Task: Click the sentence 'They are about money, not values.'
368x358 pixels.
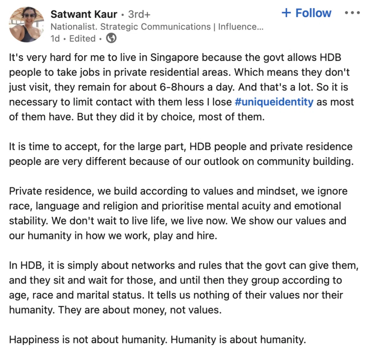Action: pos(140,310)
